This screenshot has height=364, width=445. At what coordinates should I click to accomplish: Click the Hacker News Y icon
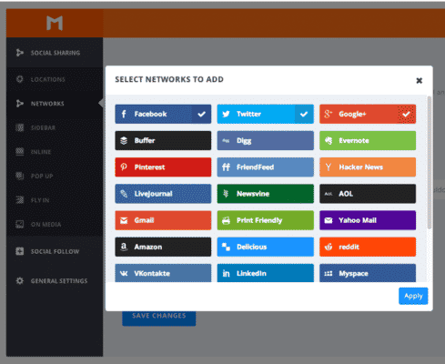(328, 167)
